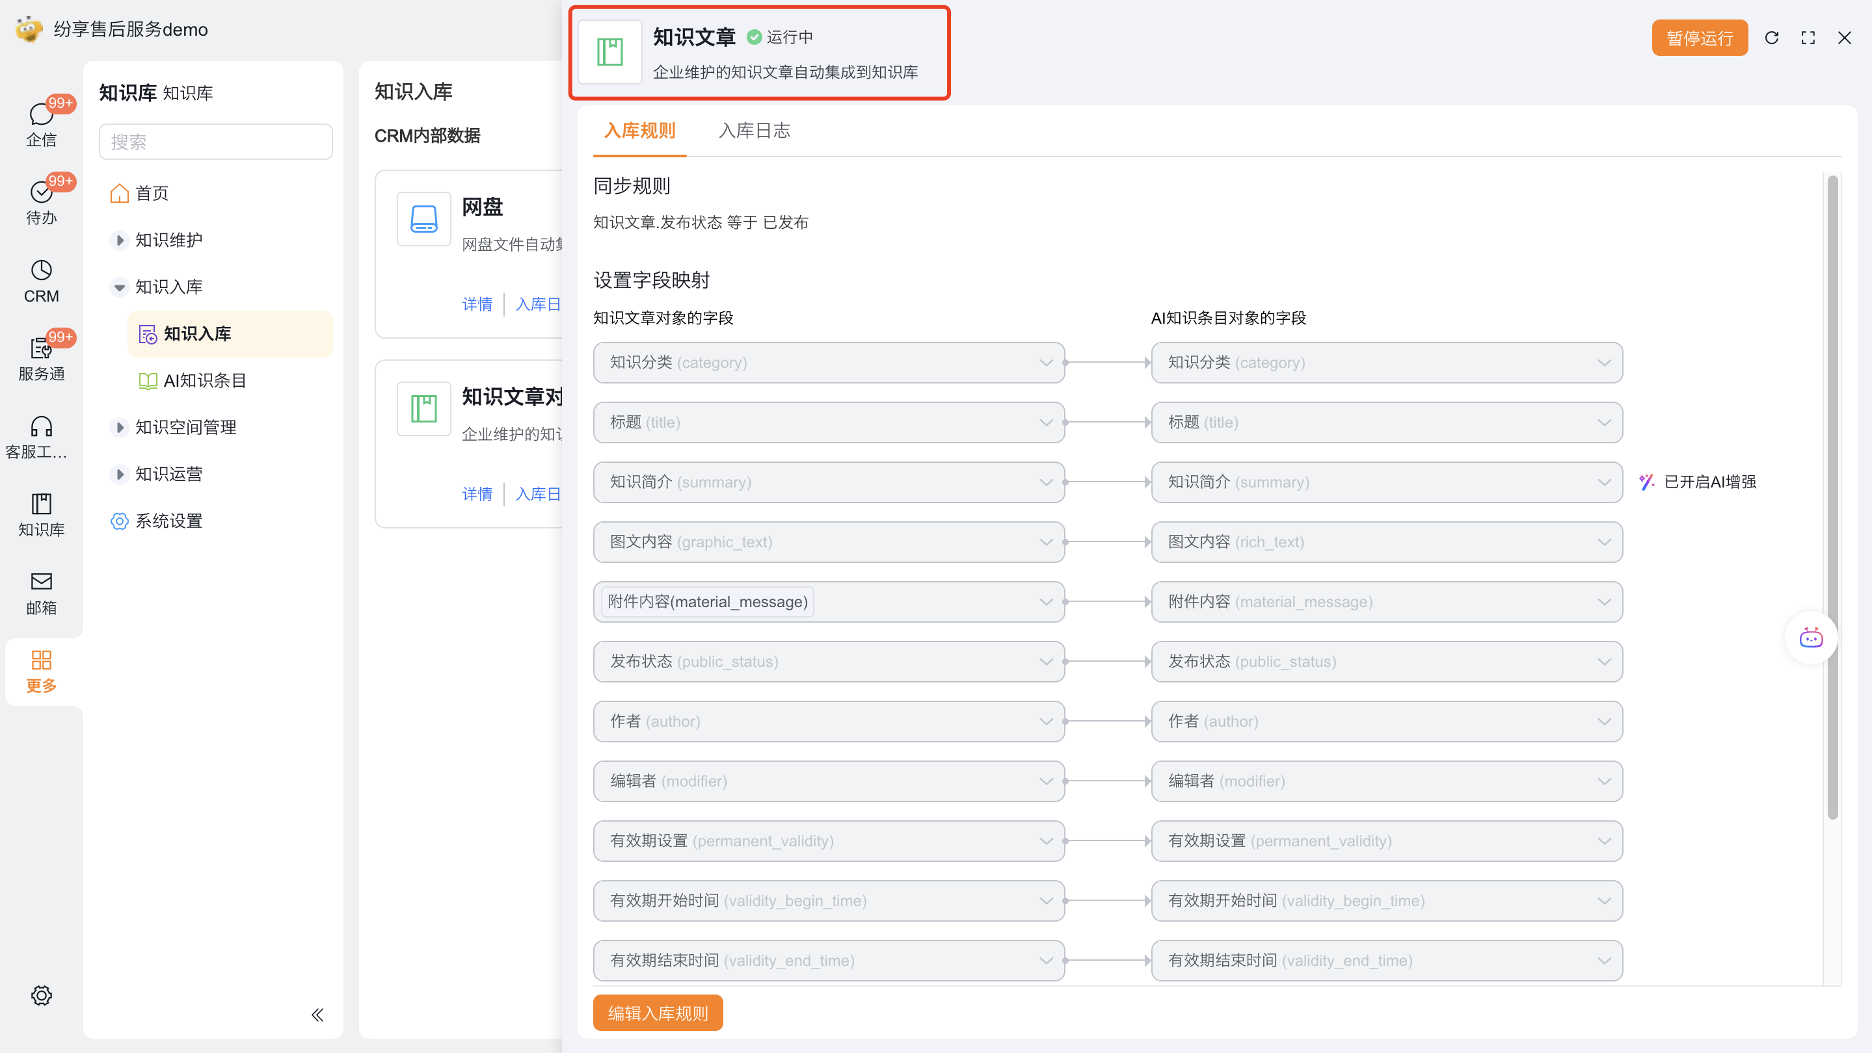Switch to the 入库日志 tab
The height and width of the screenshot is (1053, 1872).
tap(754, 131)
